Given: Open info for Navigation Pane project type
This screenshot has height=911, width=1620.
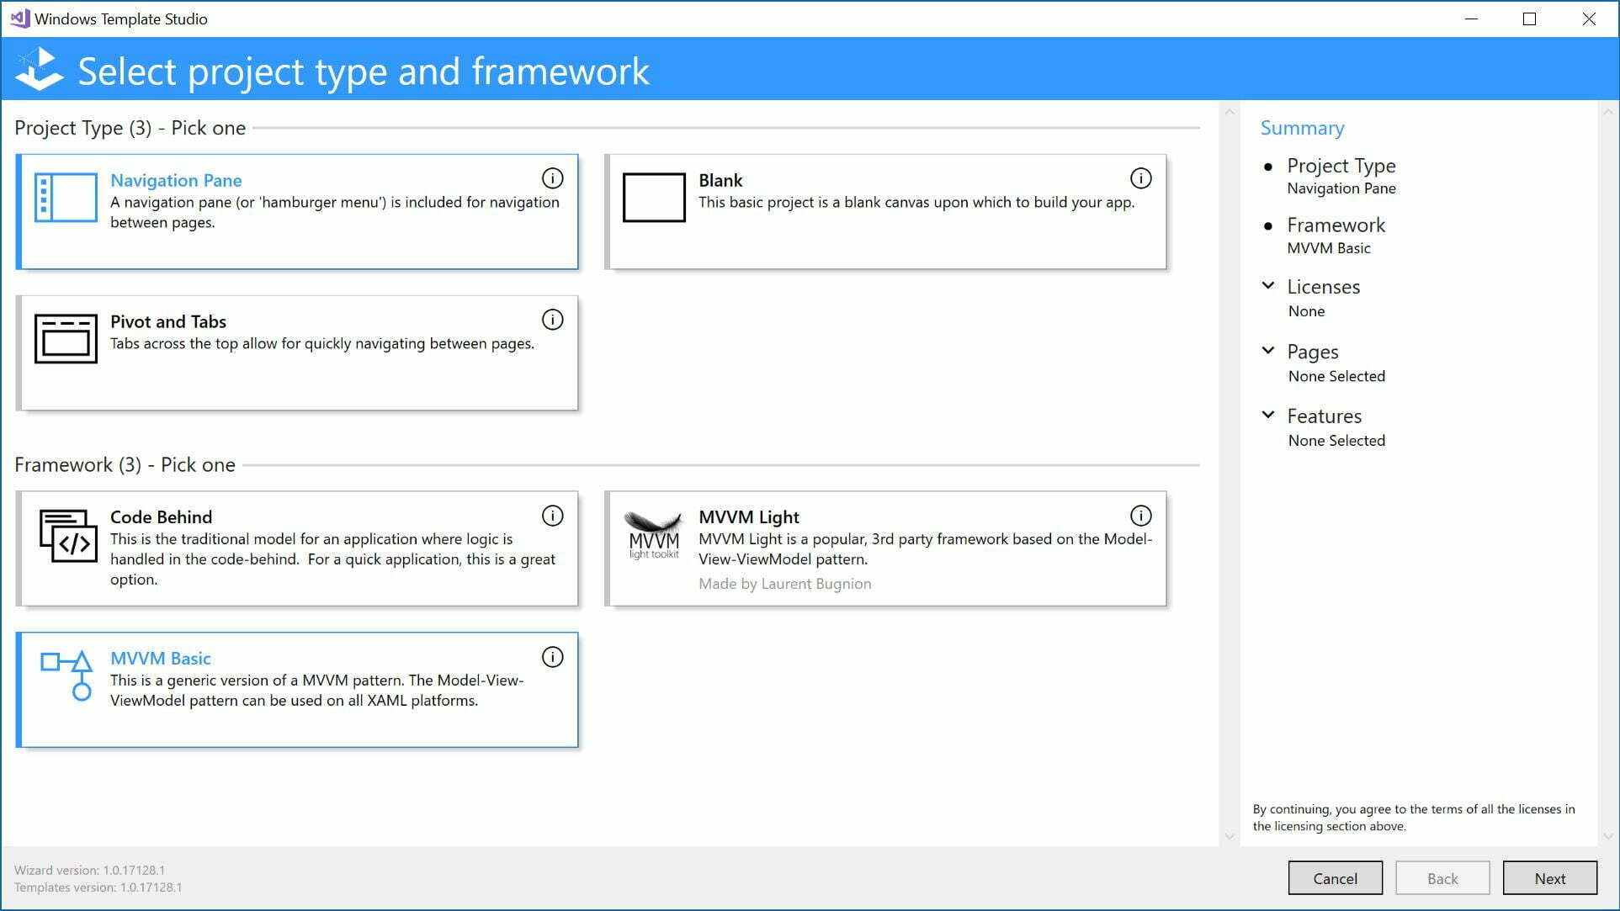Looking at the screenshot, I should 553,178.
